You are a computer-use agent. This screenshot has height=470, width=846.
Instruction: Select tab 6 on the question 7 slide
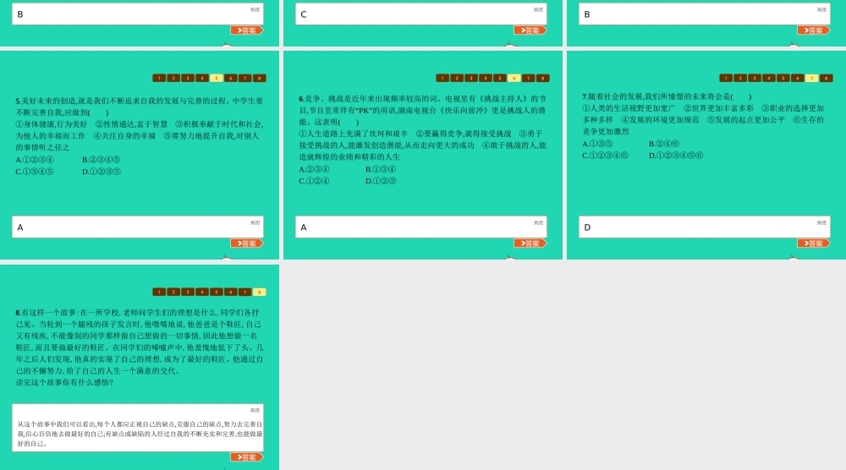pos(798,78)
